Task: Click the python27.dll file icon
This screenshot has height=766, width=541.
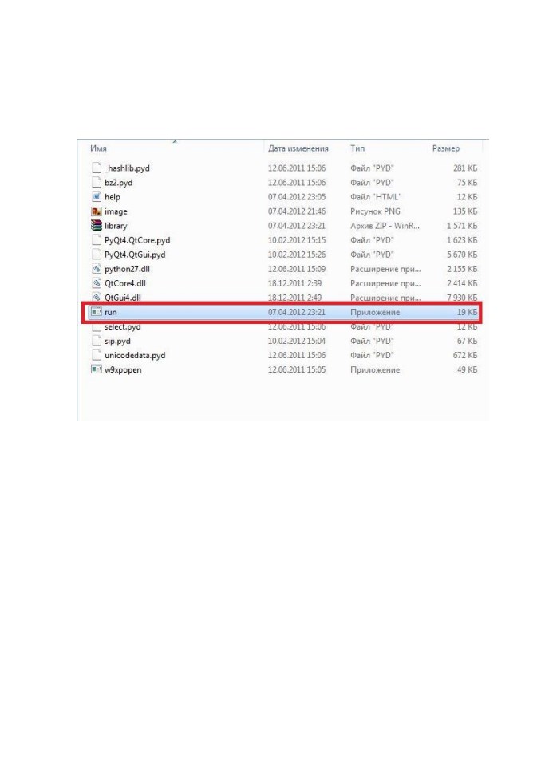Action: pos(97,269)
